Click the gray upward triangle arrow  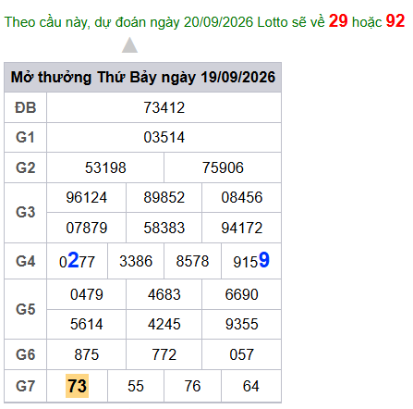[129, 45]
